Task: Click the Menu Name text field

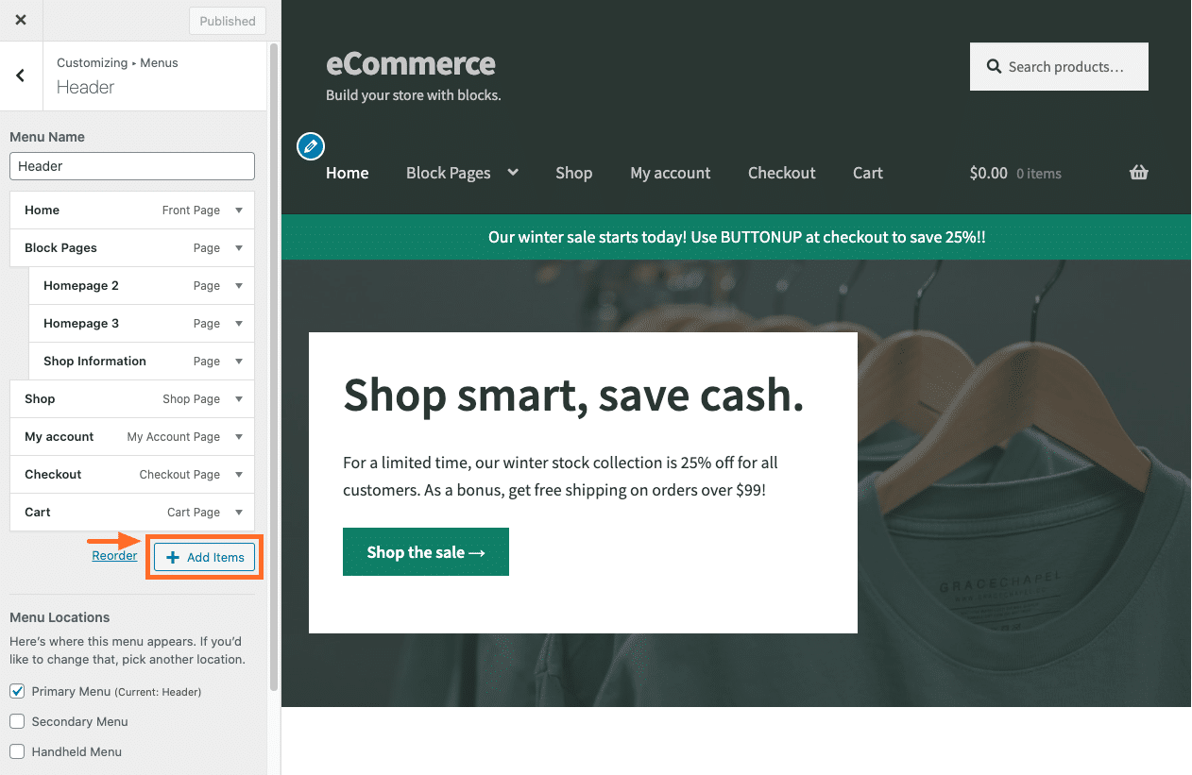Action: (132, 166)
